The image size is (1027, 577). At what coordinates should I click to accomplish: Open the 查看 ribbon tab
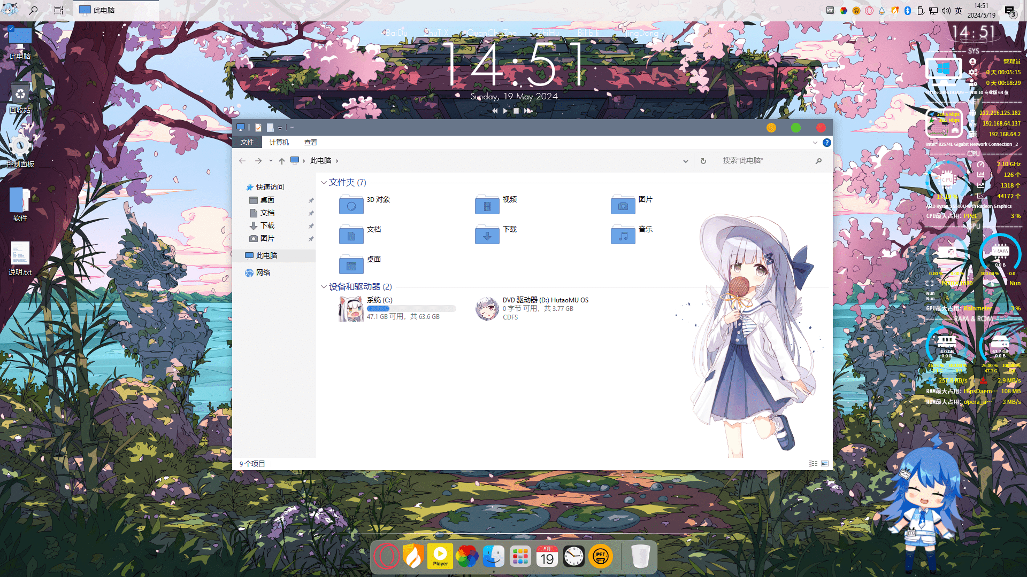[311, 143]
